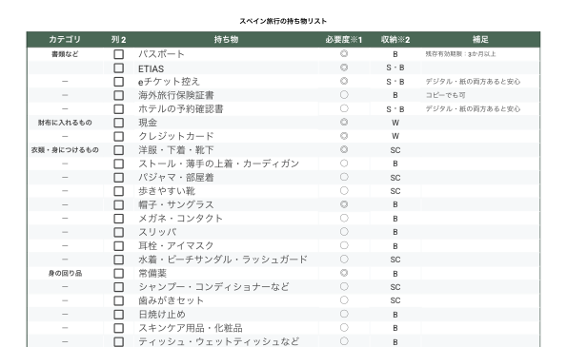Select the ホテルの予約確認書 item cell
The height and width of the screenshot is (347, 567).
227,109
